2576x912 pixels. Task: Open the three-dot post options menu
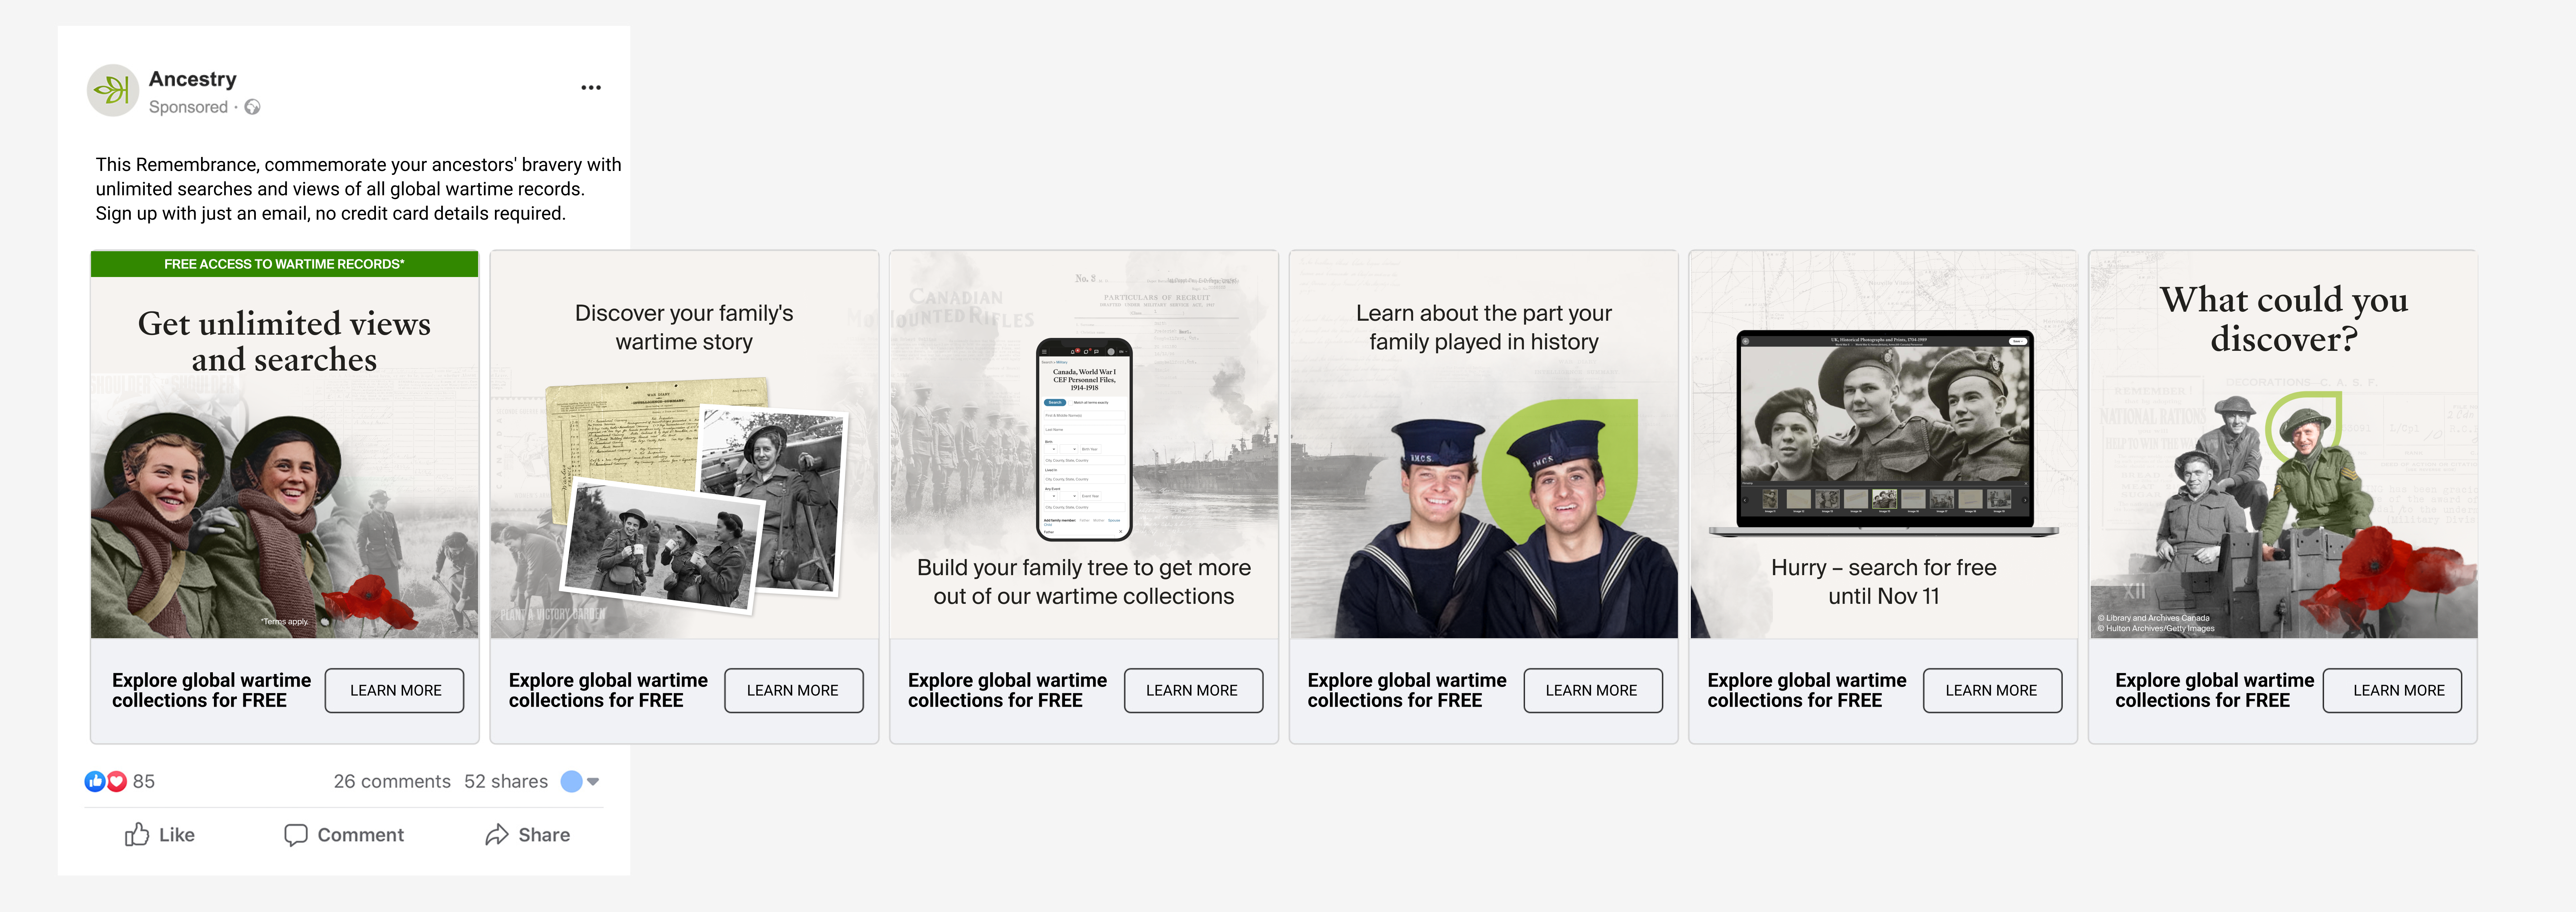(591, 88)
